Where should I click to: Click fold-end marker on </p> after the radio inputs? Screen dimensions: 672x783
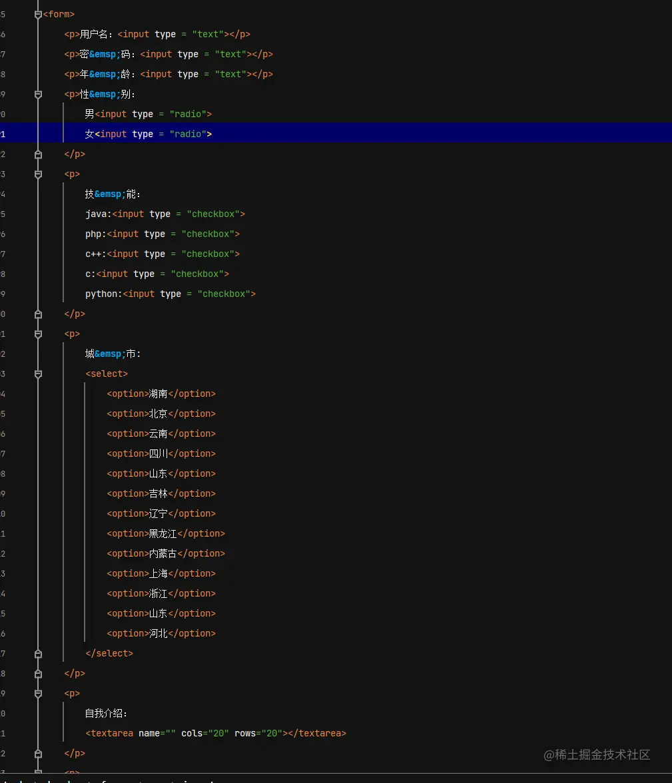point(38,154)
